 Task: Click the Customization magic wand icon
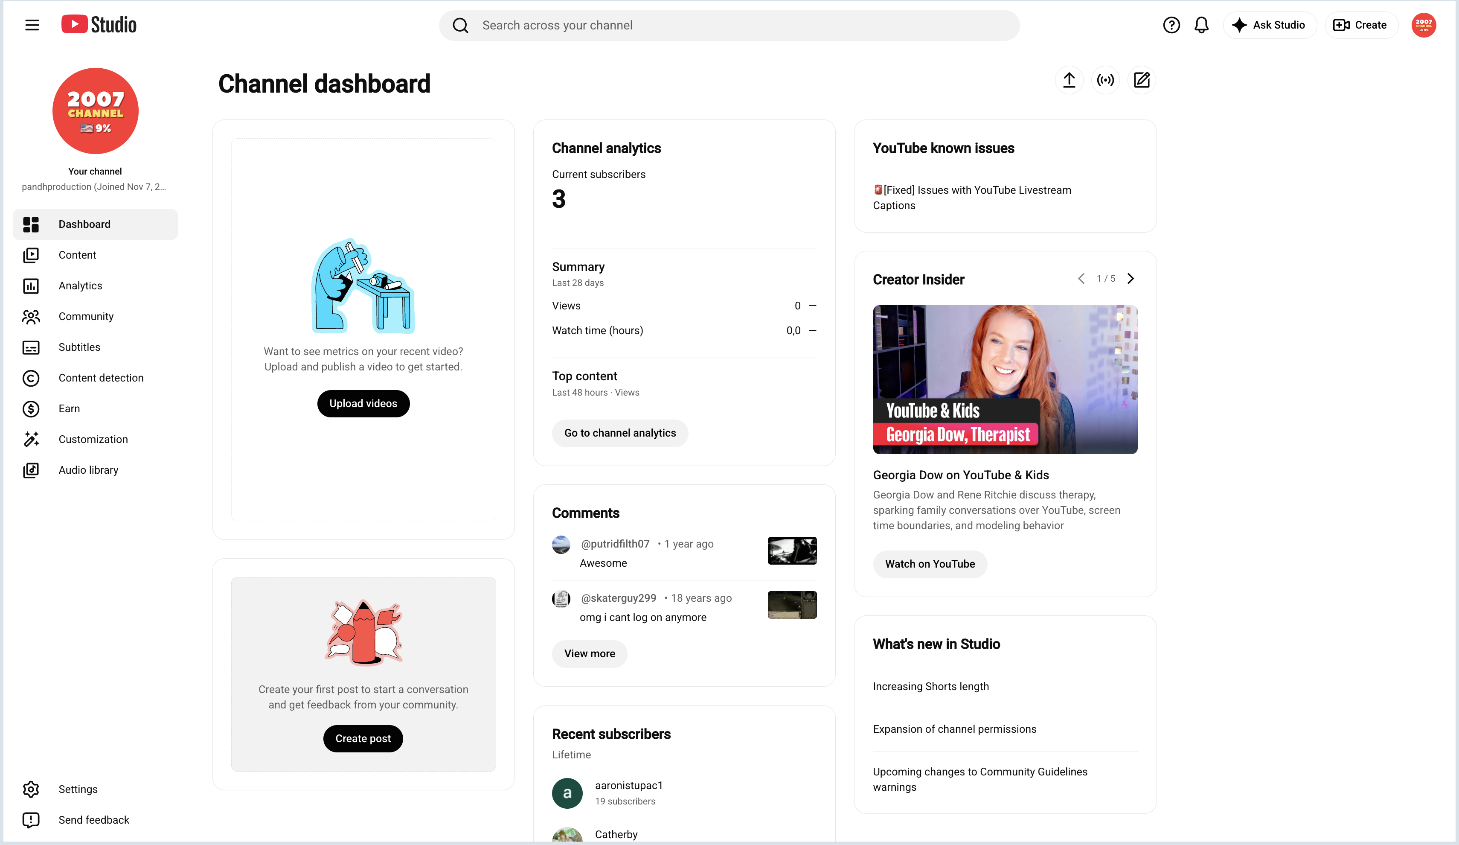click(x=31, y=439)
